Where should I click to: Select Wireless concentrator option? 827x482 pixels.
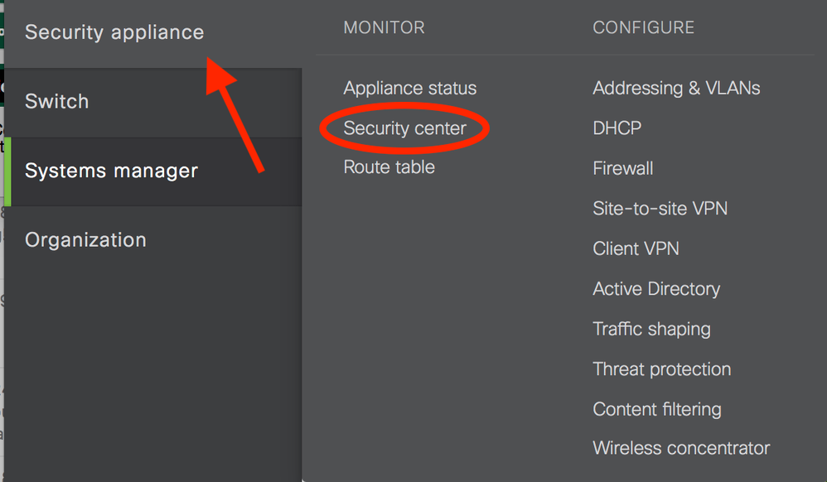[x=681, y=449]
